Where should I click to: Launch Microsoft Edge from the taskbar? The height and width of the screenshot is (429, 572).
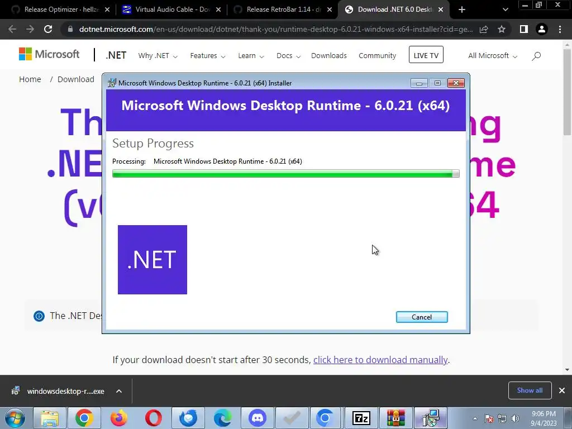222,418
